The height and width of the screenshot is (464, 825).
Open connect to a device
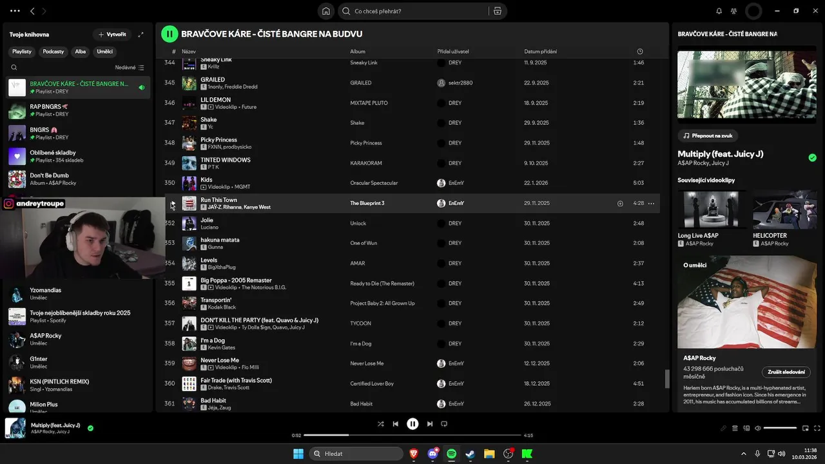click(x=746, y=428)
